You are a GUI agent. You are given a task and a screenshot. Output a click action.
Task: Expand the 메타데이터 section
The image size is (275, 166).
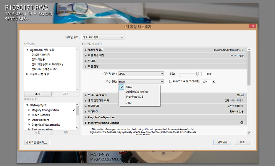tap(86, 106)
